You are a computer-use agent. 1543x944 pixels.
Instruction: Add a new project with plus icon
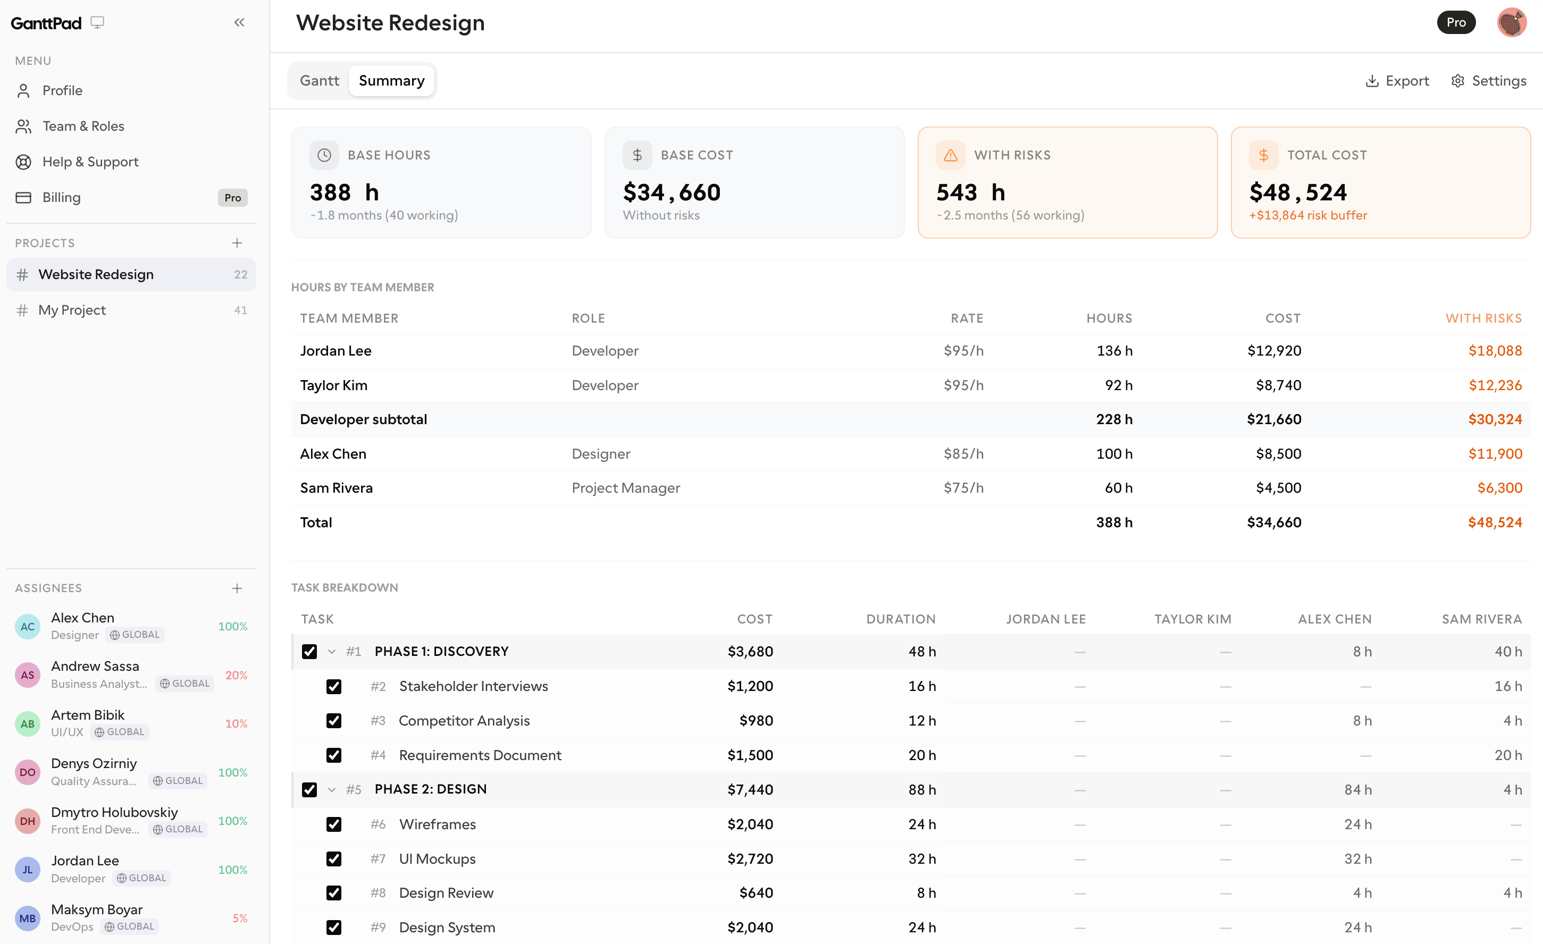(x=237, y=243)
